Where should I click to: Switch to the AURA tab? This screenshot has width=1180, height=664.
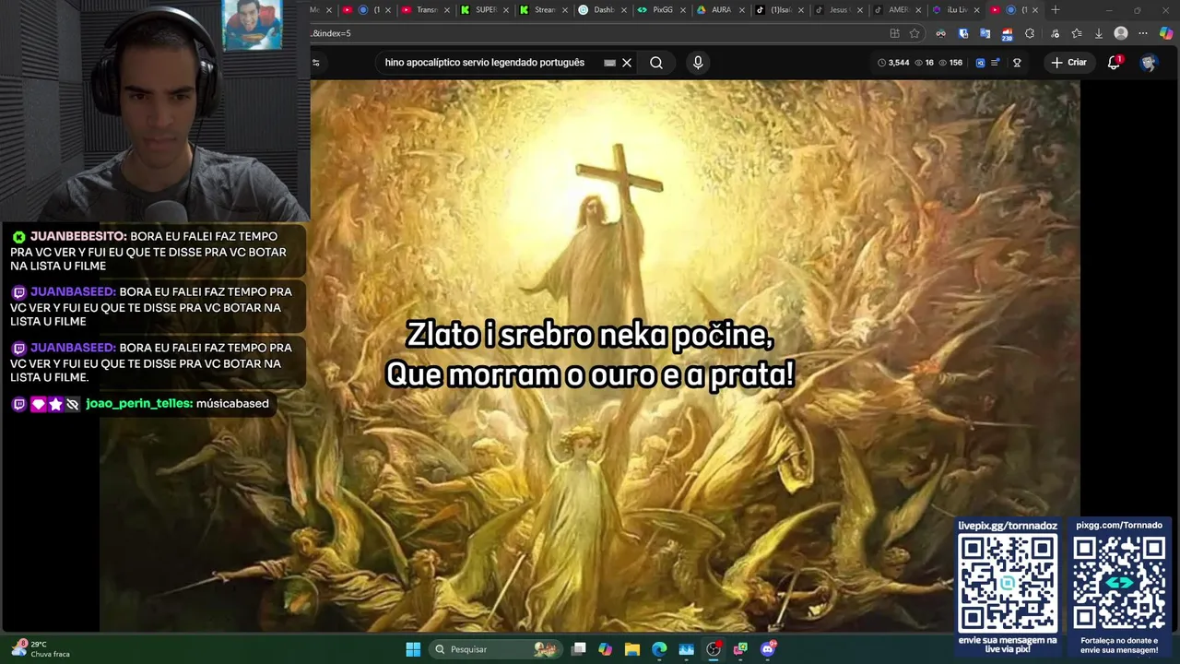tap(721, 10)
